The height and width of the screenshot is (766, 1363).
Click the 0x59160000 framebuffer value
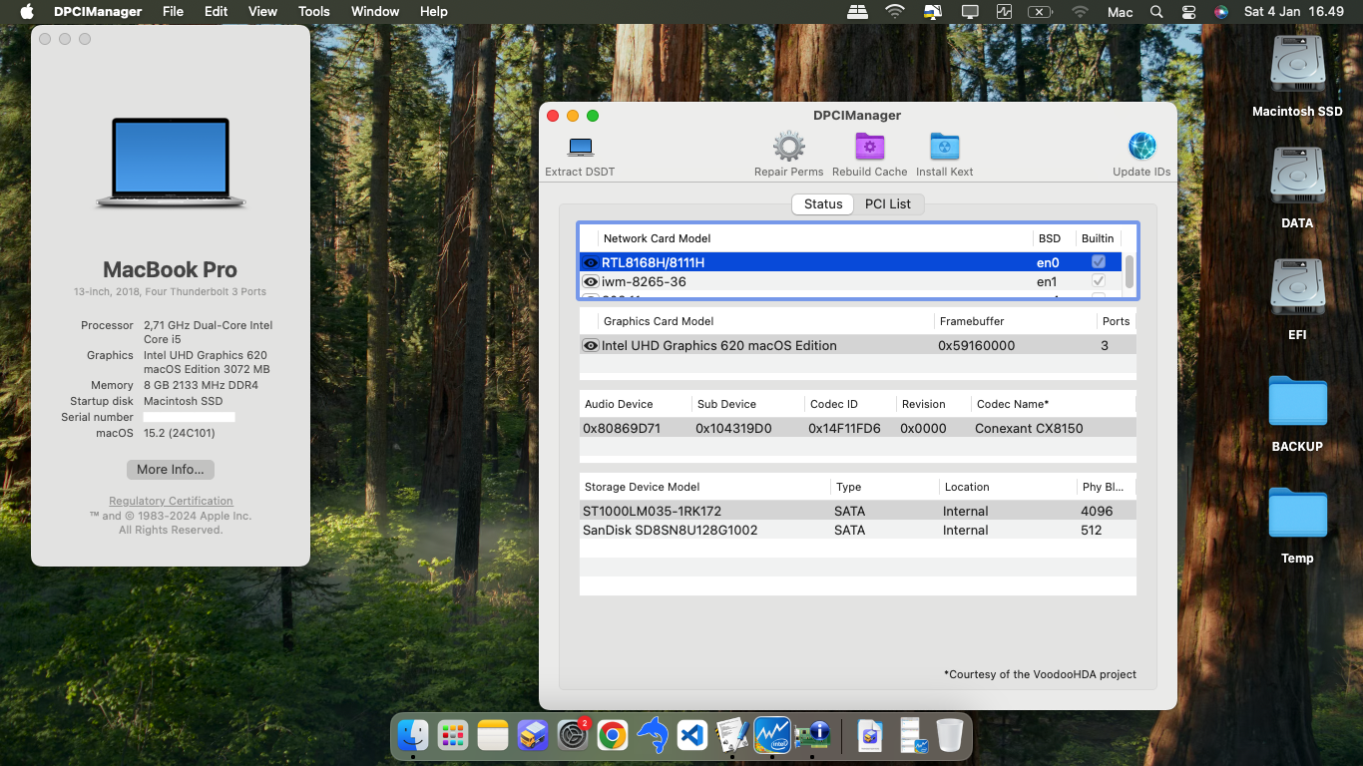[x=976, y=345]
